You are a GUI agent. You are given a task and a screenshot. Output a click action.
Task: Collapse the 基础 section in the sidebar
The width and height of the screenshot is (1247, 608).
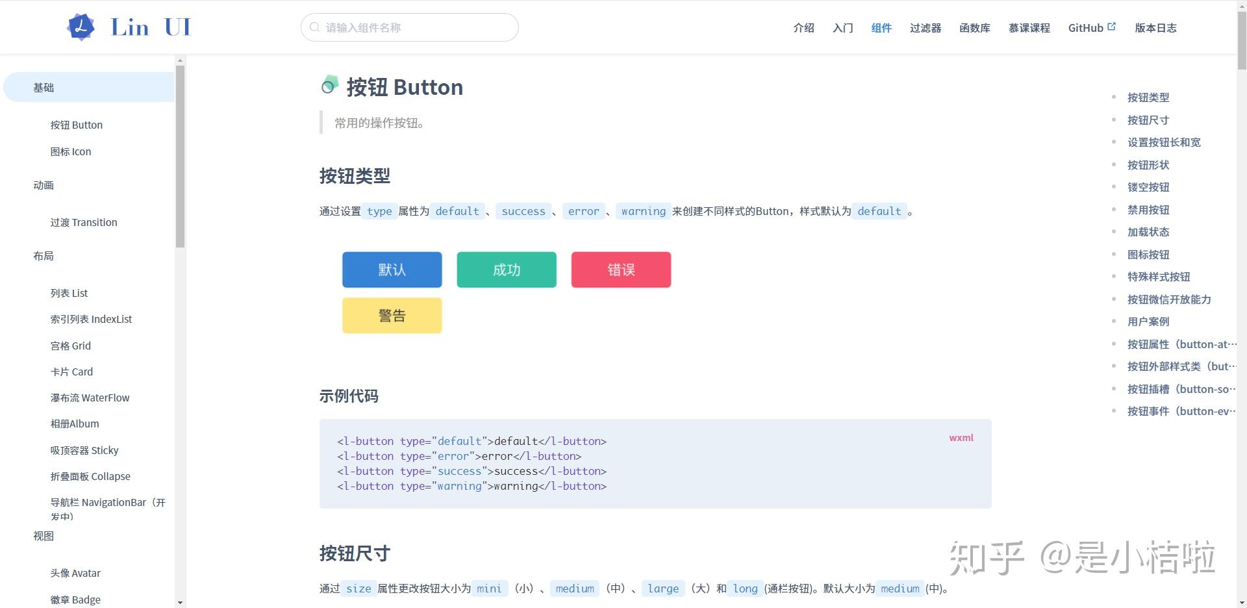(x=44, y=87)
